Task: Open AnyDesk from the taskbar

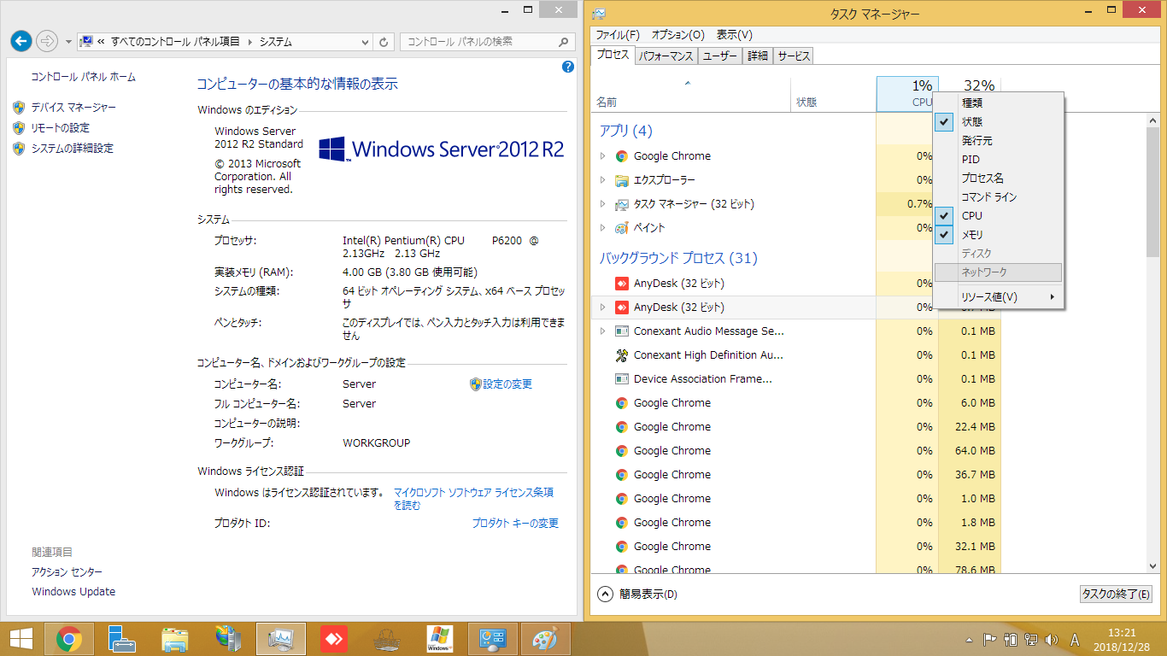Action: 334,639
